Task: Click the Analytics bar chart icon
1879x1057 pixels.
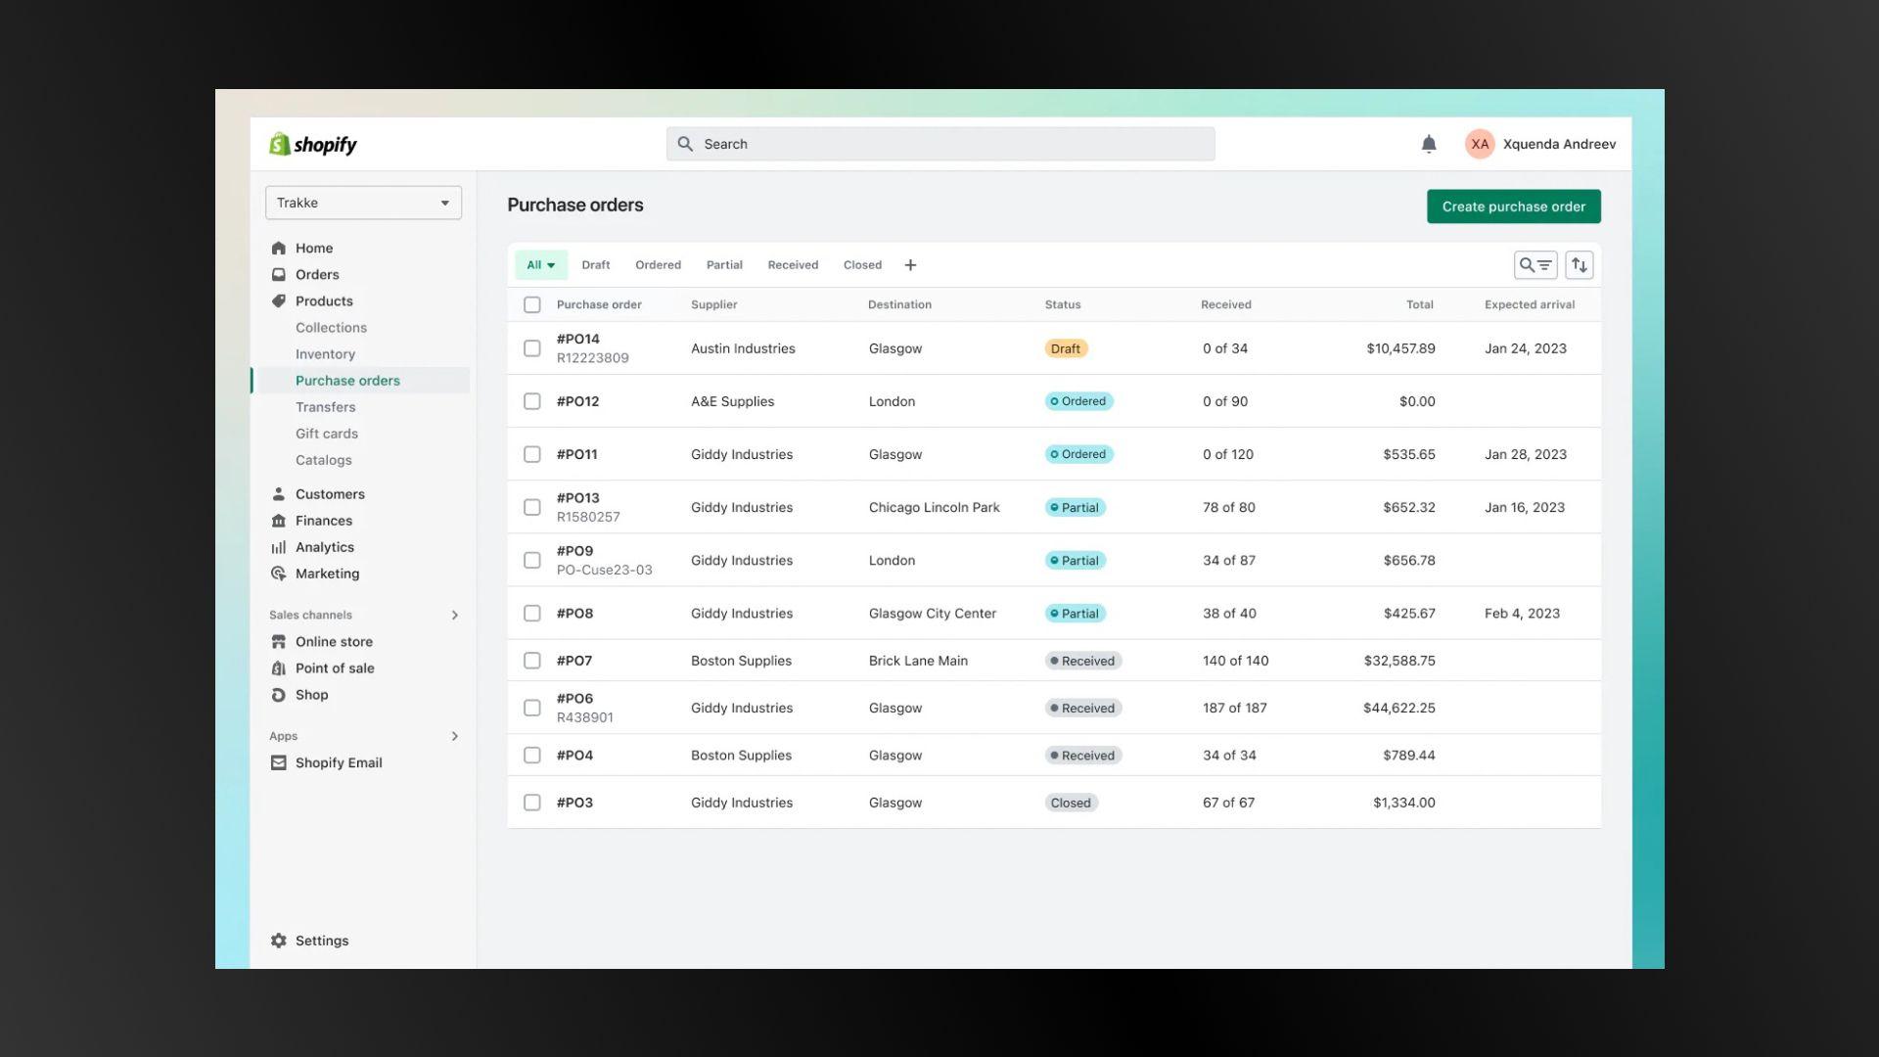Action: [279, 548]
